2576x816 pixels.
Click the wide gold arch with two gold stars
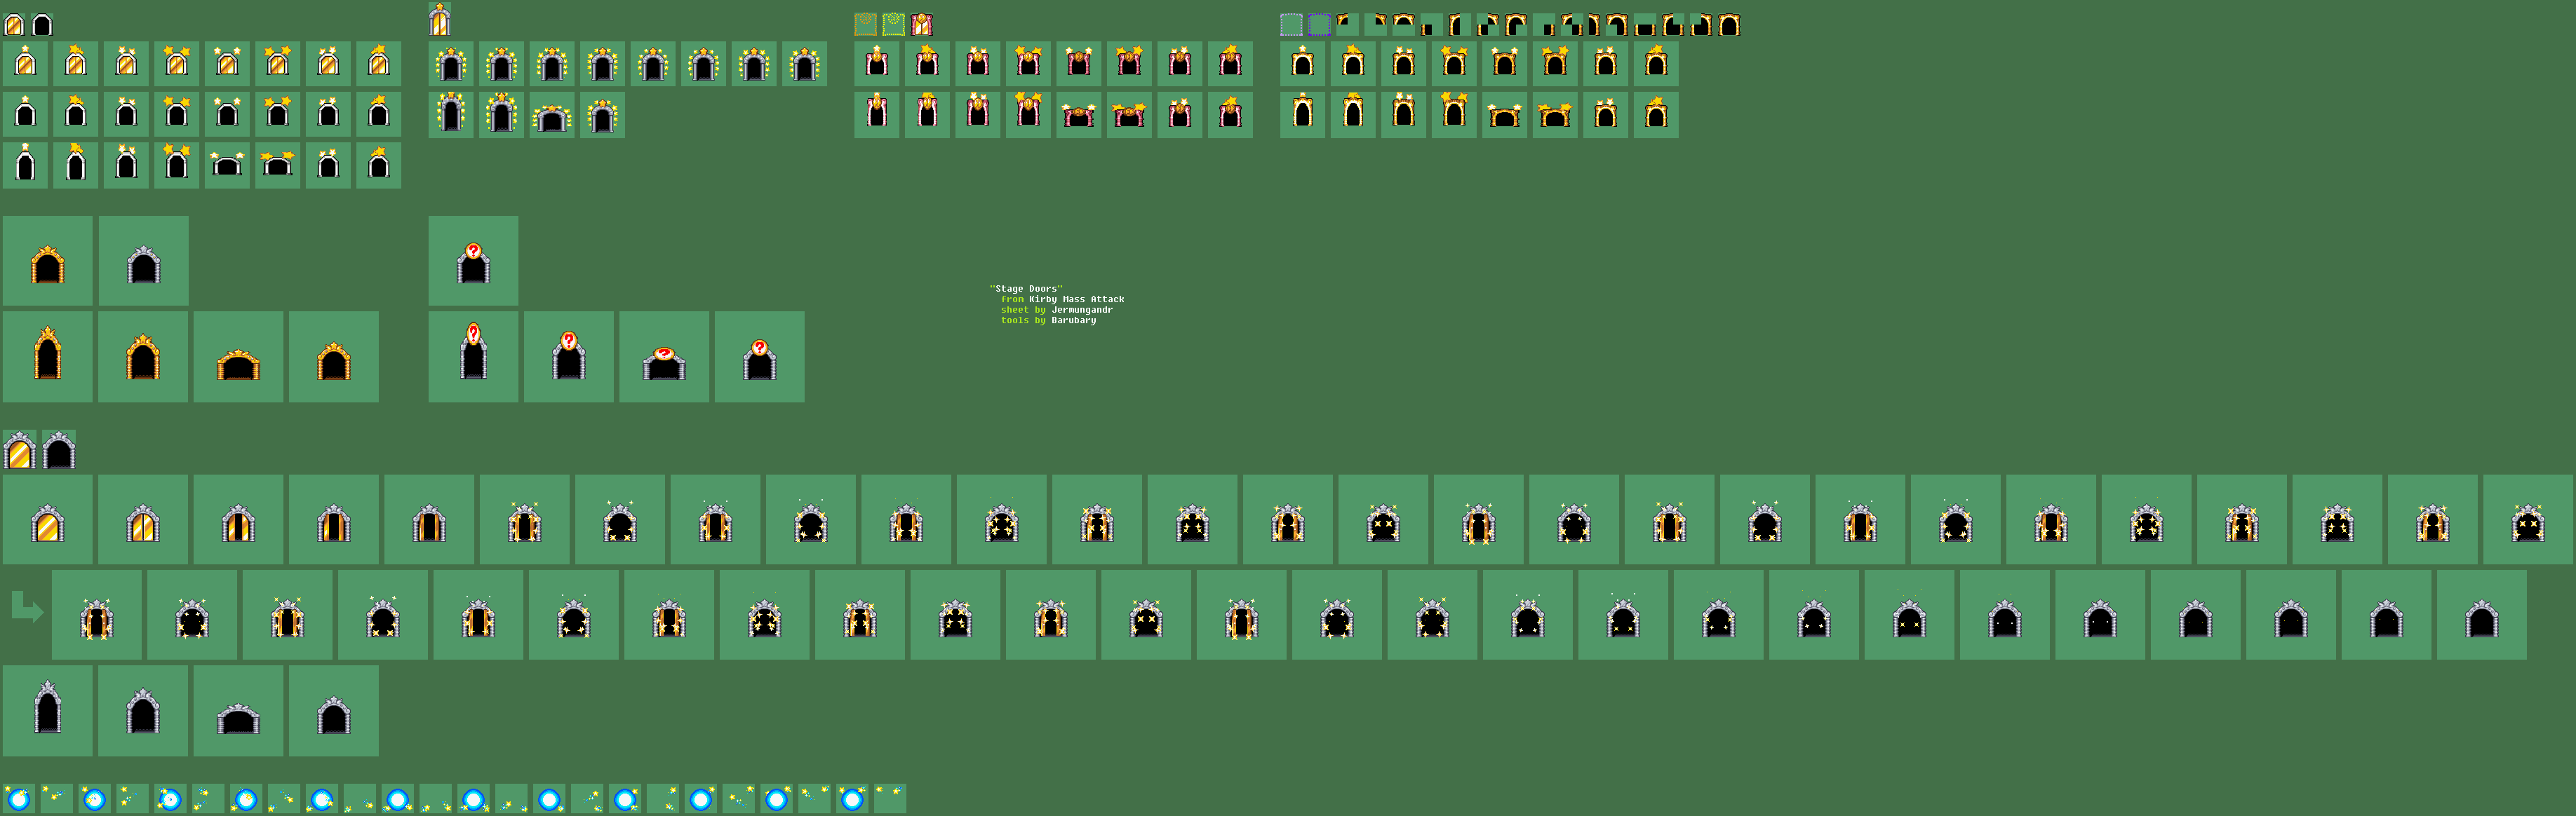[x=1554, y=116]
